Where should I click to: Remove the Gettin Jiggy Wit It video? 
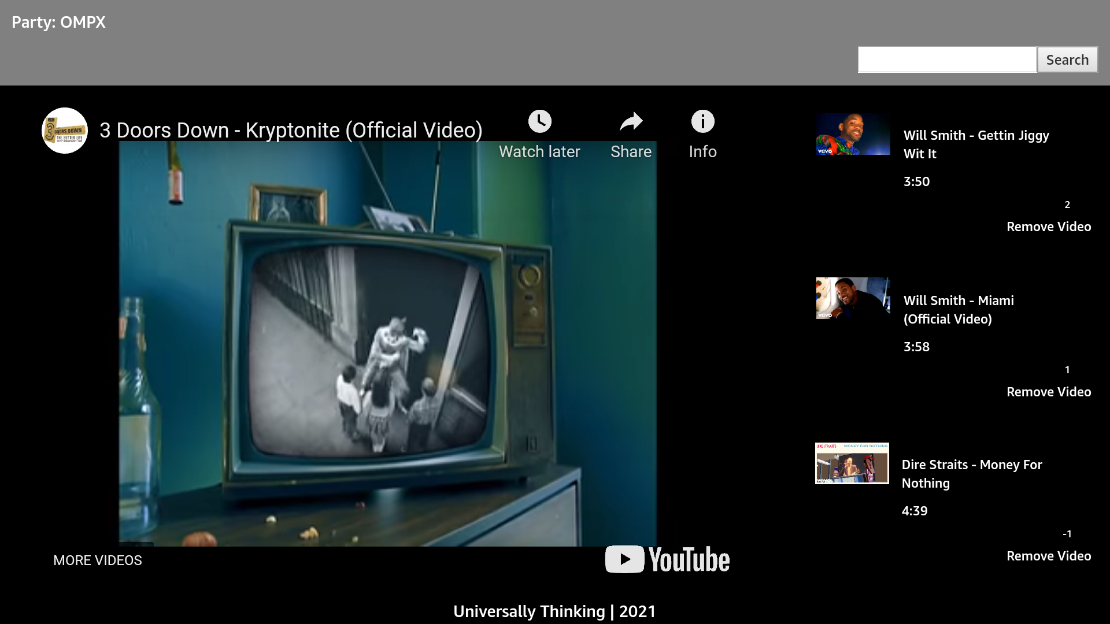click(x=1048, y=226)
